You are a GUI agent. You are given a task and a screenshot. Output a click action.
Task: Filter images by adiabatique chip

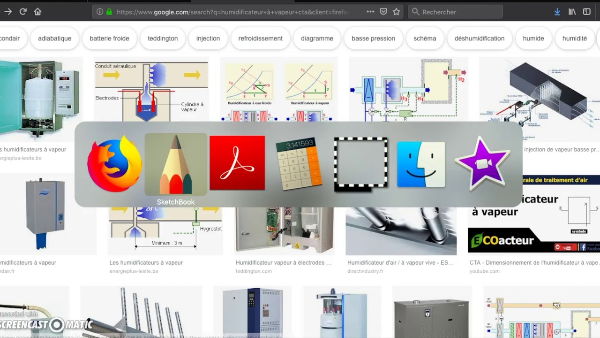[55, 38]
